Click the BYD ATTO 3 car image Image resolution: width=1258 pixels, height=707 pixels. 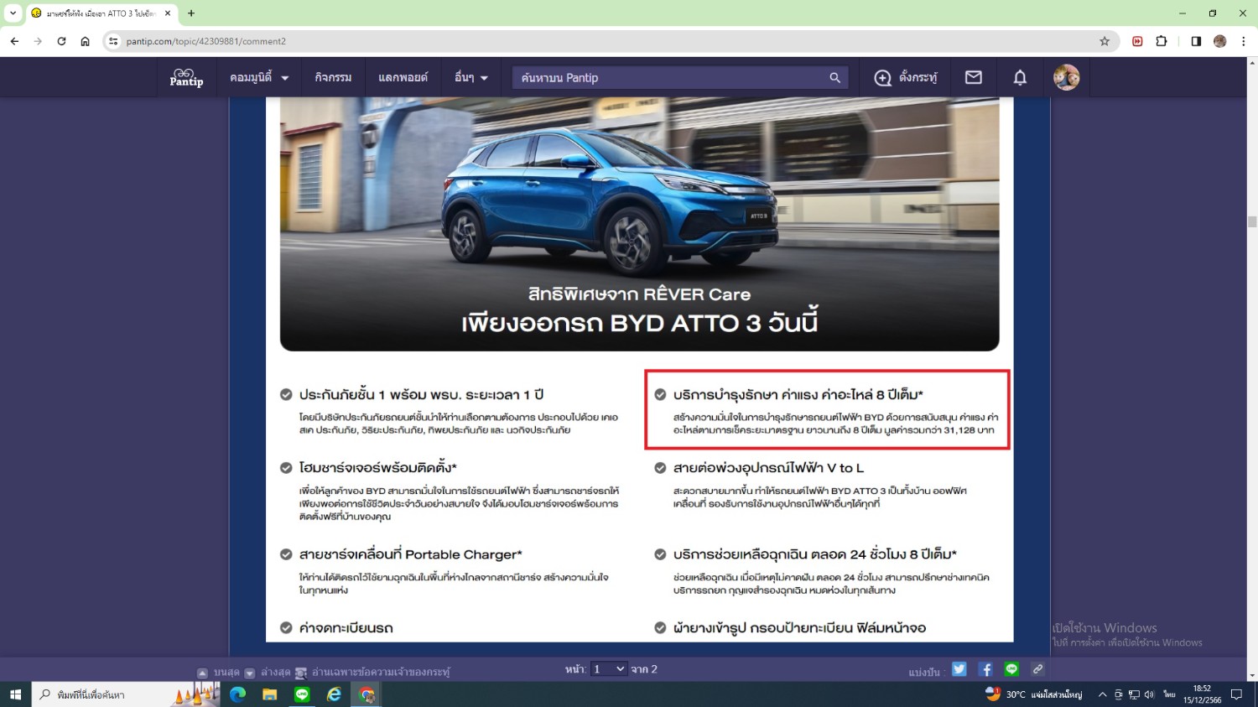pyautogui.click(x=639, y=224)
